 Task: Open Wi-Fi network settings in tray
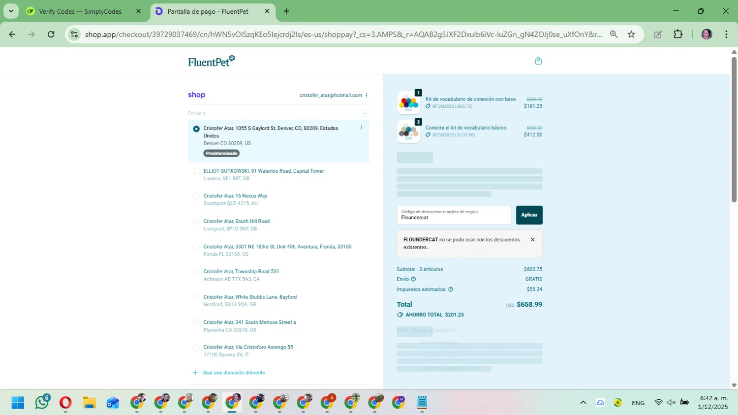[x=658, y=403]
